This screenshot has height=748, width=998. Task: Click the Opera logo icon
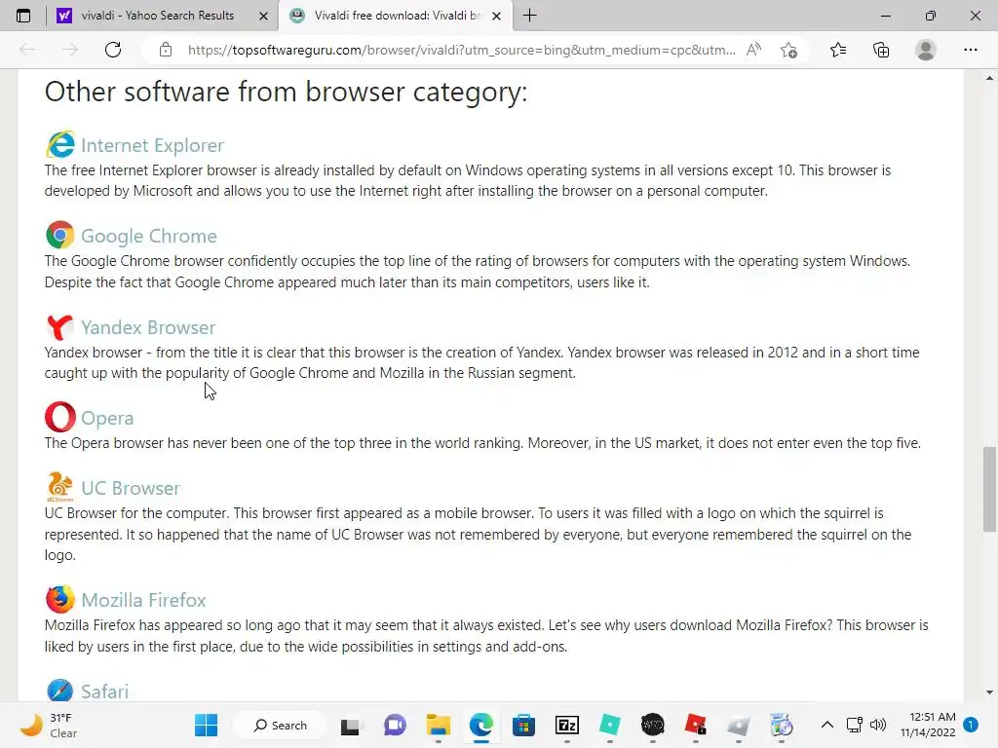[x=59, y=417]
